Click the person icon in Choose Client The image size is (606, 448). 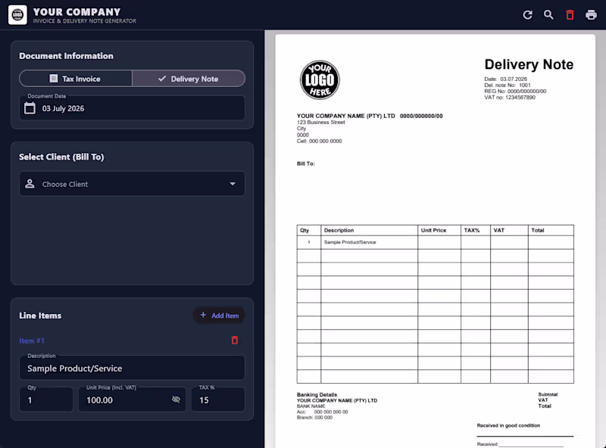(x=30, y=184)
